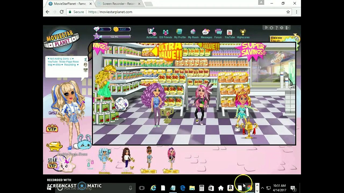
Task: Close the Screen Recorder tab
Action: (x=139, y=4)
